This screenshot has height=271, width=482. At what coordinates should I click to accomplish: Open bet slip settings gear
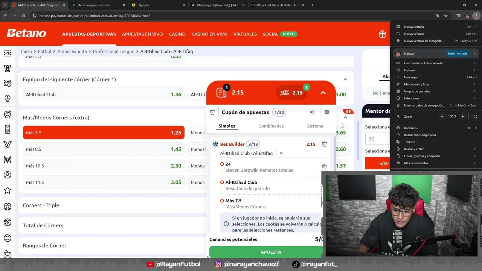point(327,112)
